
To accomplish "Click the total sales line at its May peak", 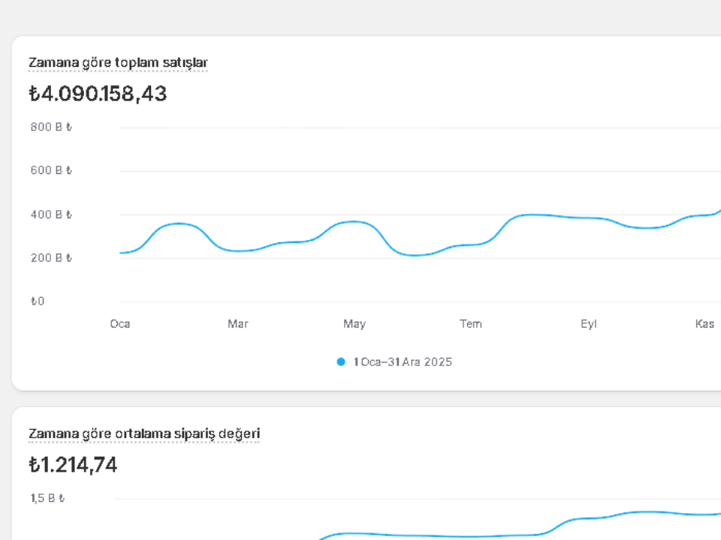I will click(x=354, y=221).
